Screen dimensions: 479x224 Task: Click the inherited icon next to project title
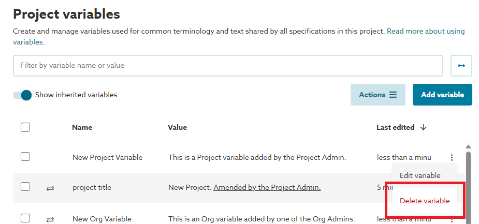coord(50,188)
